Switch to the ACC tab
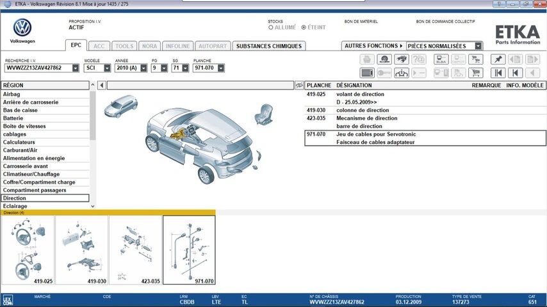547x307 pixels. [x=99, y=46]
